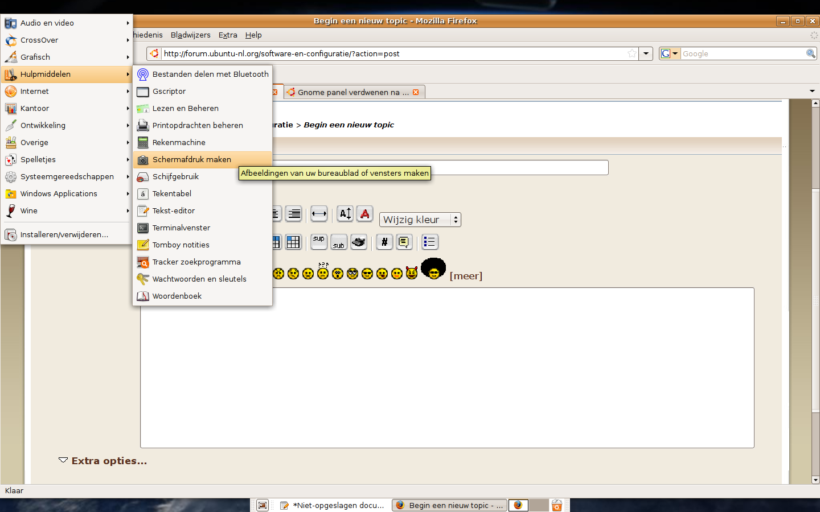Select Schermafdruk maken from the submenu
This screenshot has width=820, height=512.
[x=192, y=159]
